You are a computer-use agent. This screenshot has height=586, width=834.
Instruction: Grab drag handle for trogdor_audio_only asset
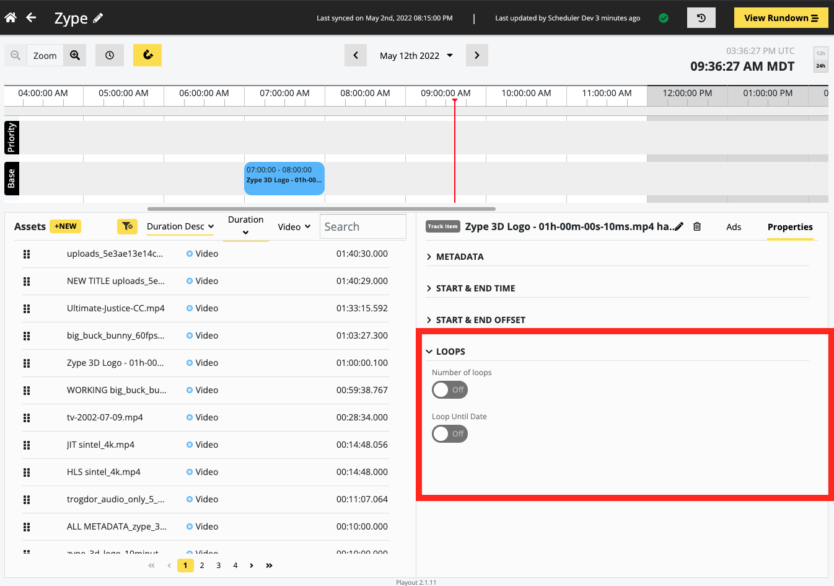tap(27, 499)
